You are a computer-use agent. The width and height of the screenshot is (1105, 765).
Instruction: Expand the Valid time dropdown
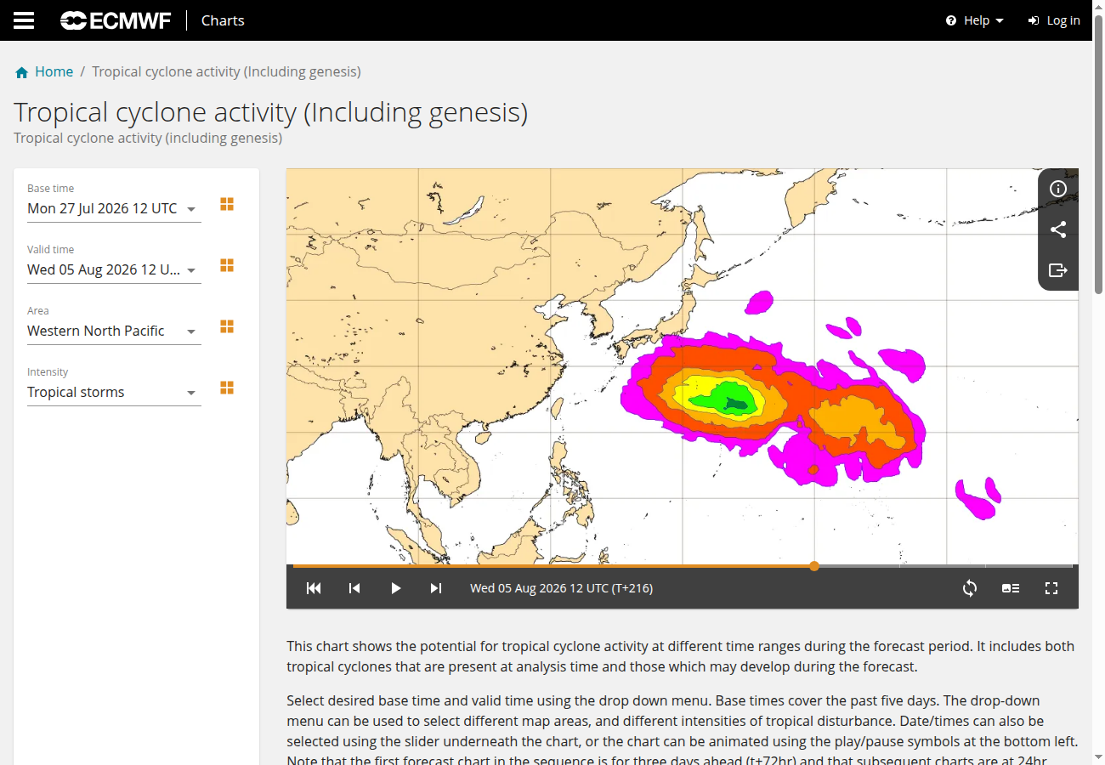114,269
